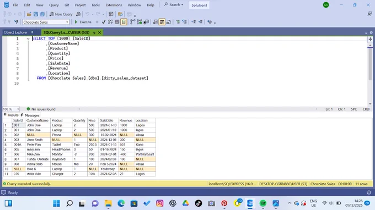Click the Specify Template Parameter Values icon
The image size is (375, 210).
pyautogui.click(x=210, y=22)
